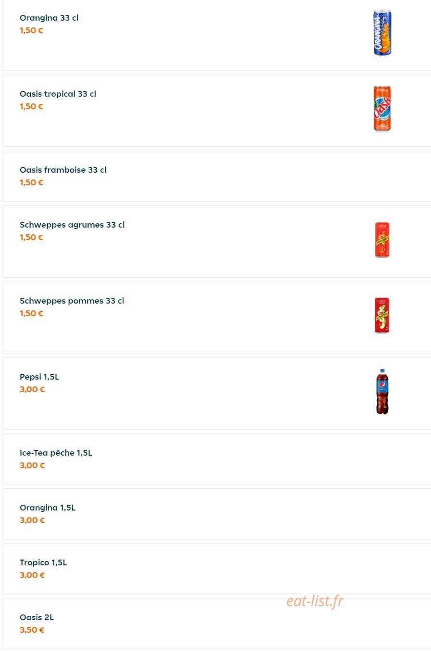431x651 pixels.
Task: Open Schweppes pommes 33 cl item
Action: [x=72, y=301]
